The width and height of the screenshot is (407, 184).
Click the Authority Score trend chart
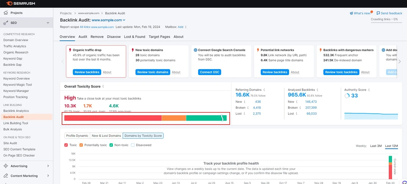point(371,116)
